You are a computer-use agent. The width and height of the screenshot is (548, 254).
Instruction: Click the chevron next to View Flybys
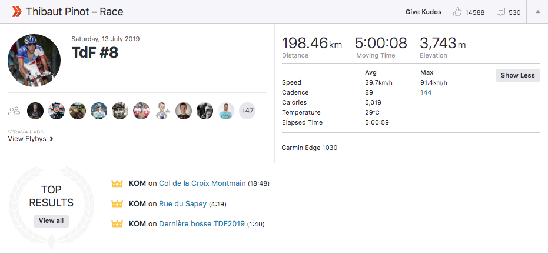51,139
